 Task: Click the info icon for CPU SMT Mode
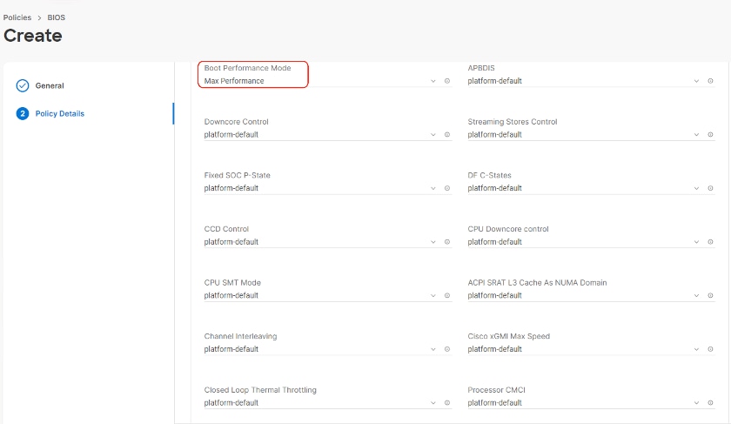point(447,296)
